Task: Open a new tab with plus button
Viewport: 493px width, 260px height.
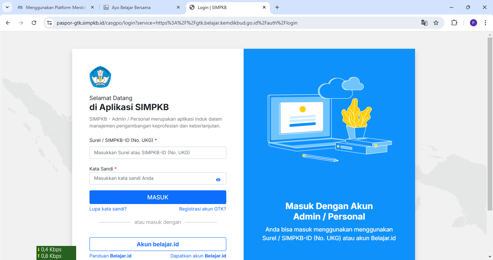Action: (277, 7)
